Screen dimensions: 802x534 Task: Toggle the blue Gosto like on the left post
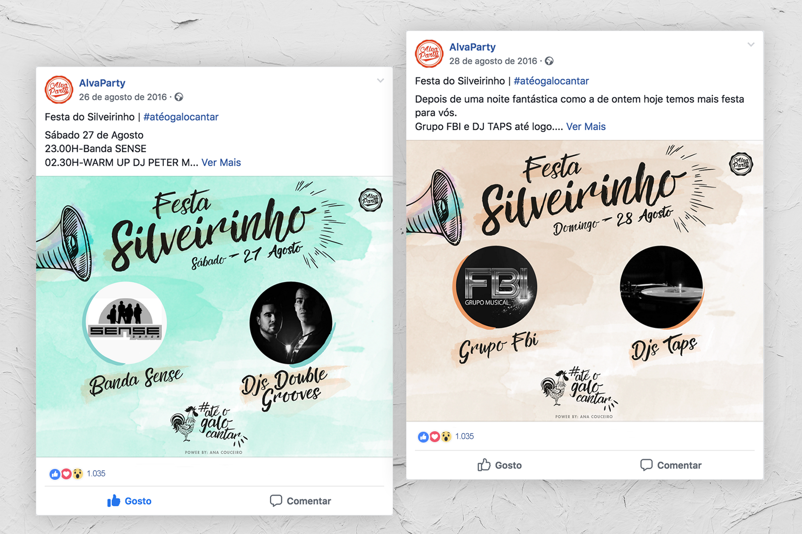(129, 501)
